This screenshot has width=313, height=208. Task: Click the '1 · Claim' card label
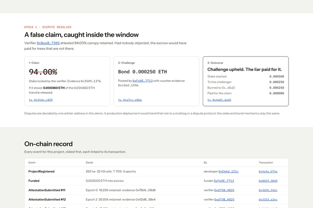tap(34, 63)
